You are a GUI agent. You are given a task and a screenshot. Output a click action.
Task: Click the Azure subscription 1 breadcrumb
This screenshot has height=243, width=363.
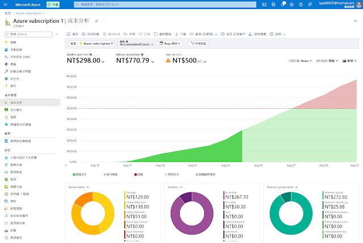tap(30, 13)
